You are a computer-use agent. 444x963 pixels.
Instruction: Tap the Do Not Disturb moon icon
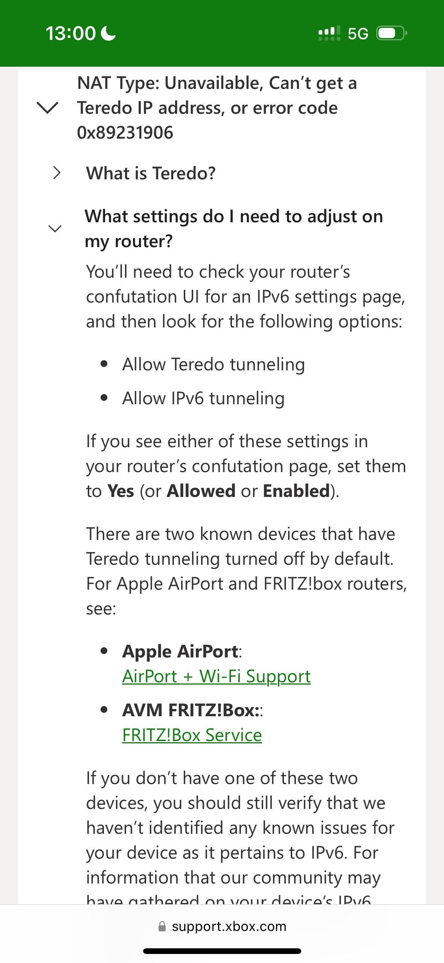[x=108, y=33]
